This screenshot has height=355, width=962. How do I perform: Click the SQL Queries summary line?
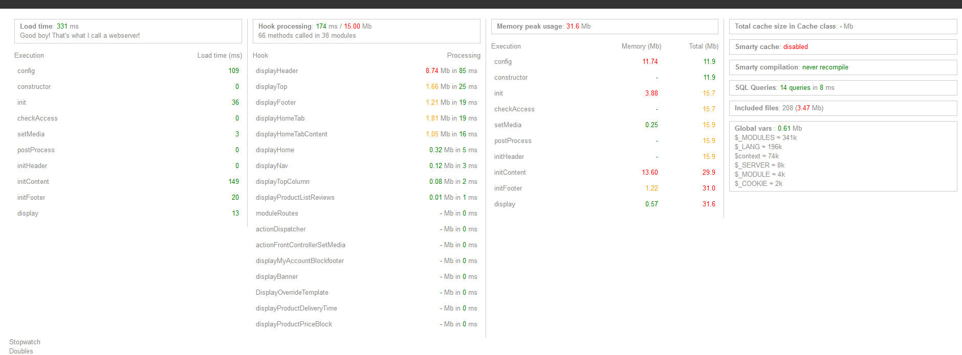click(784, 88)
